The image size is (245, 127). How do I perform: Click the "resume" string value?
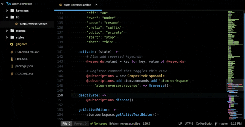(x=112, y=23)
